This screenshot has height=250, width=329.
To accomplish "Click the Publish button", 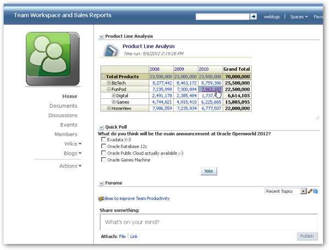I will tap(307, 236).
